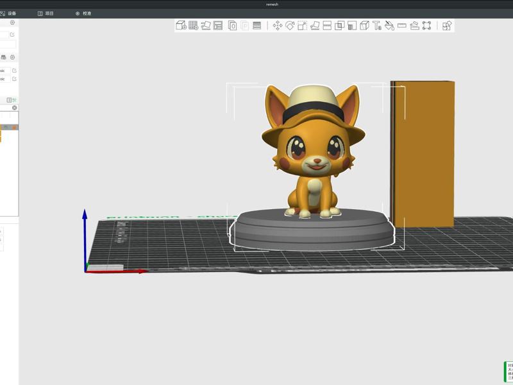This screenshot has width=513, height=385.
Task: Click the Add object cube icon
Action: [181, 26]
